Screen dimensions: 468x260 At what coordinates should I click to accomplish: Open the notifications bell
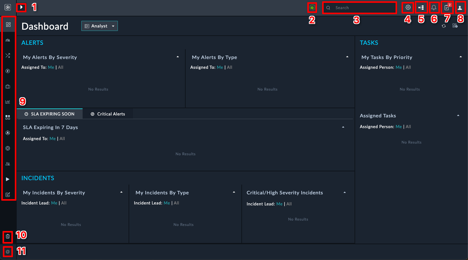tap(434, 8)
